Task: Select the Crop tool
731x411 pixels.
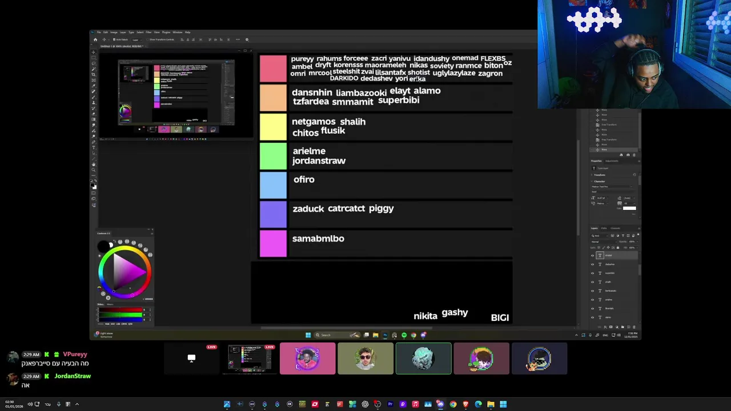Action: [94, 75]
